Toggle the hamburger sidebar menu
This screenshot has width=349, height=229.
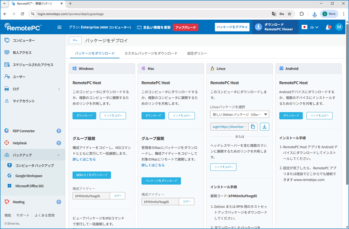(x=59, y=27)
